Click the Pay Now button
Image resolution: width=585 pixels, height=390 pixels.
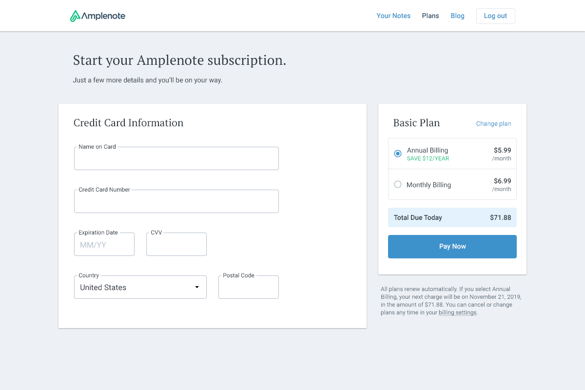tap(452, 246)
